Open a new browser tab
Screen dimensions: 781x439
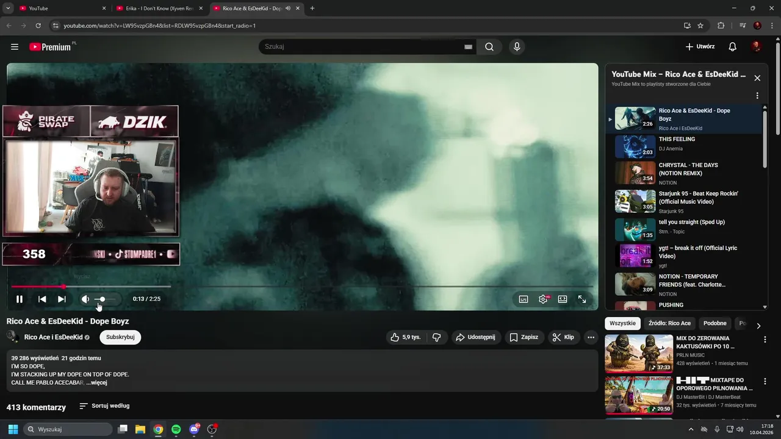tap(312, 9)
